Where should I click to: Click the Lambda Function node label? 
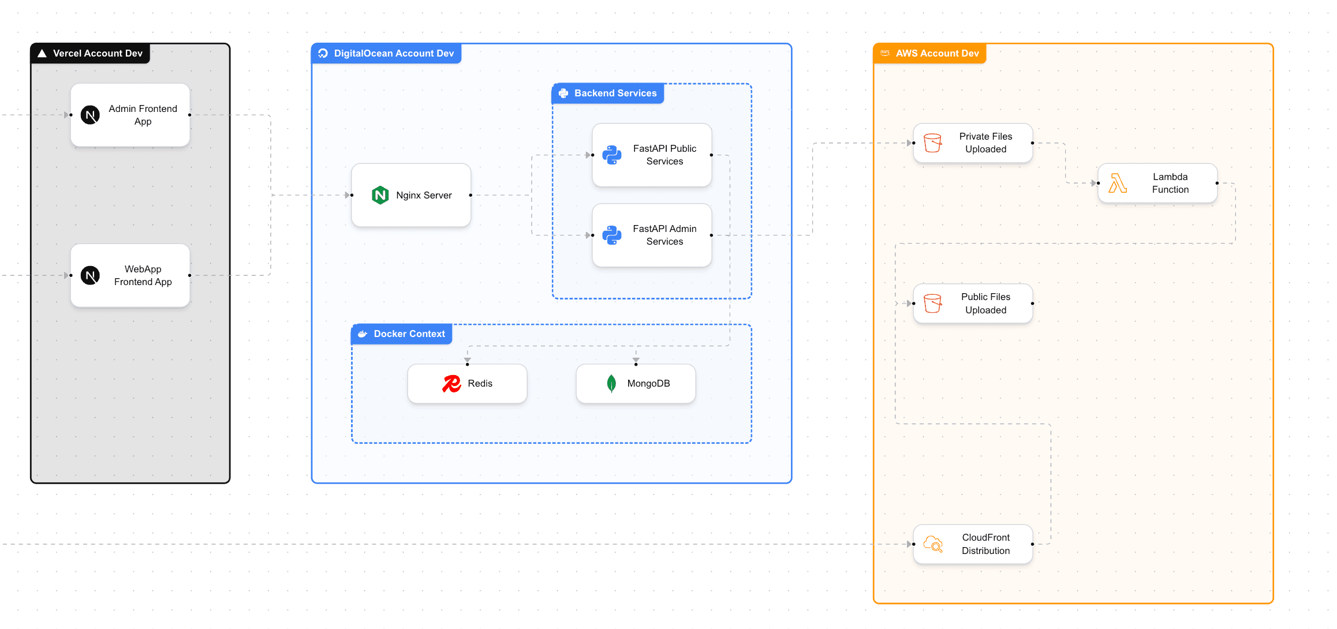(x=1170, y=184)
